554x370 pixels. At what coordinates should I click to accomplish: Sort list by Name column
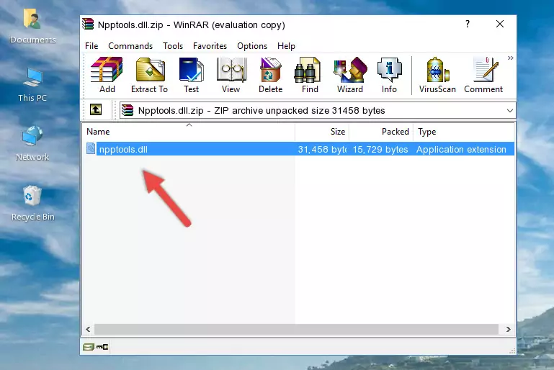pos(189,132)
